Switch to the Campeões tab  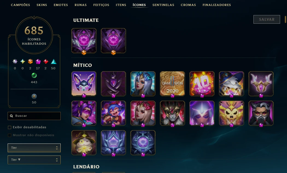pos(20,5)
